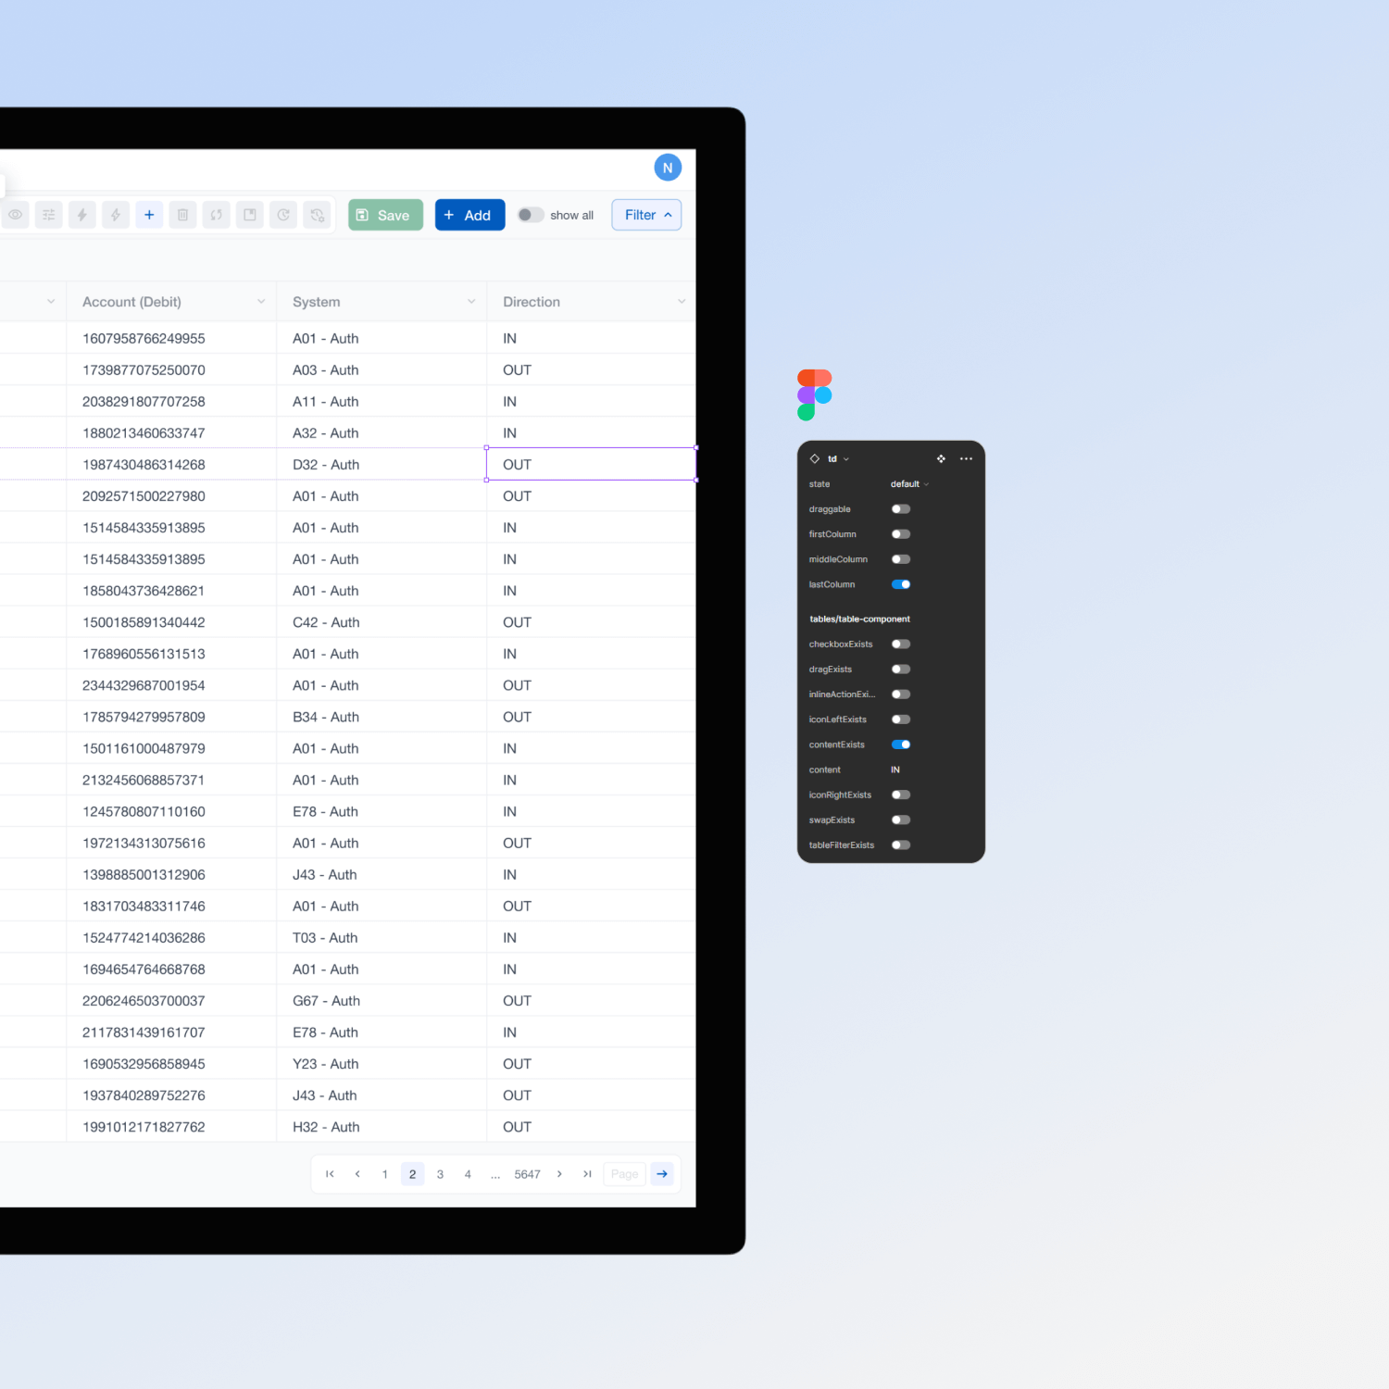This screenshot has width=1389, height=1389.
Task: Toggle the checkboxExists property
Action: [901, 644]
